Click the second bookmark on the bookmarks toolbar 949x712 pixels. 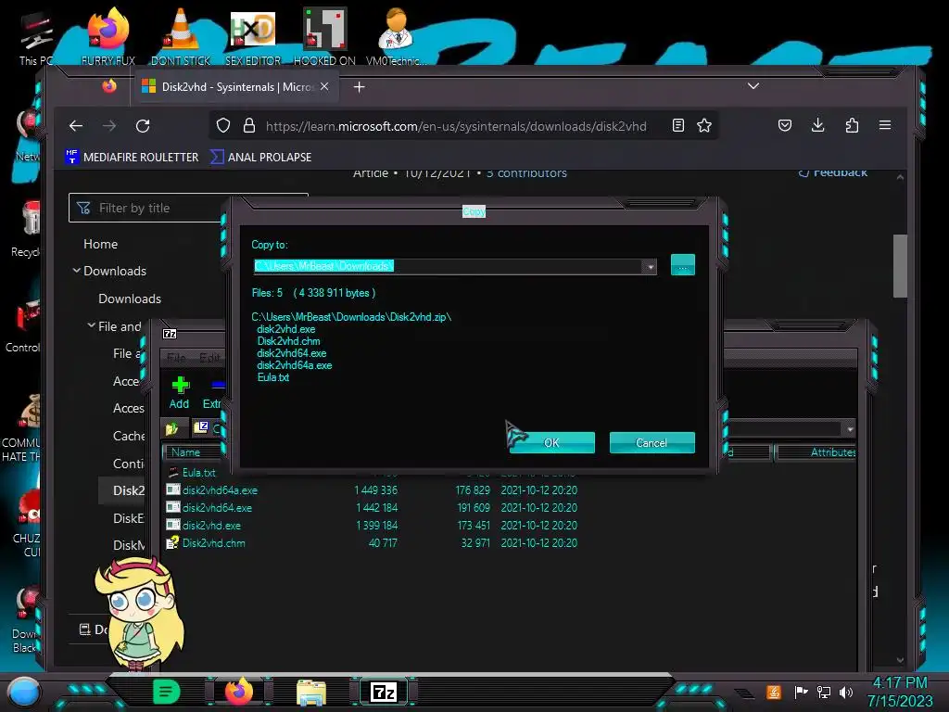pos(260,157)
